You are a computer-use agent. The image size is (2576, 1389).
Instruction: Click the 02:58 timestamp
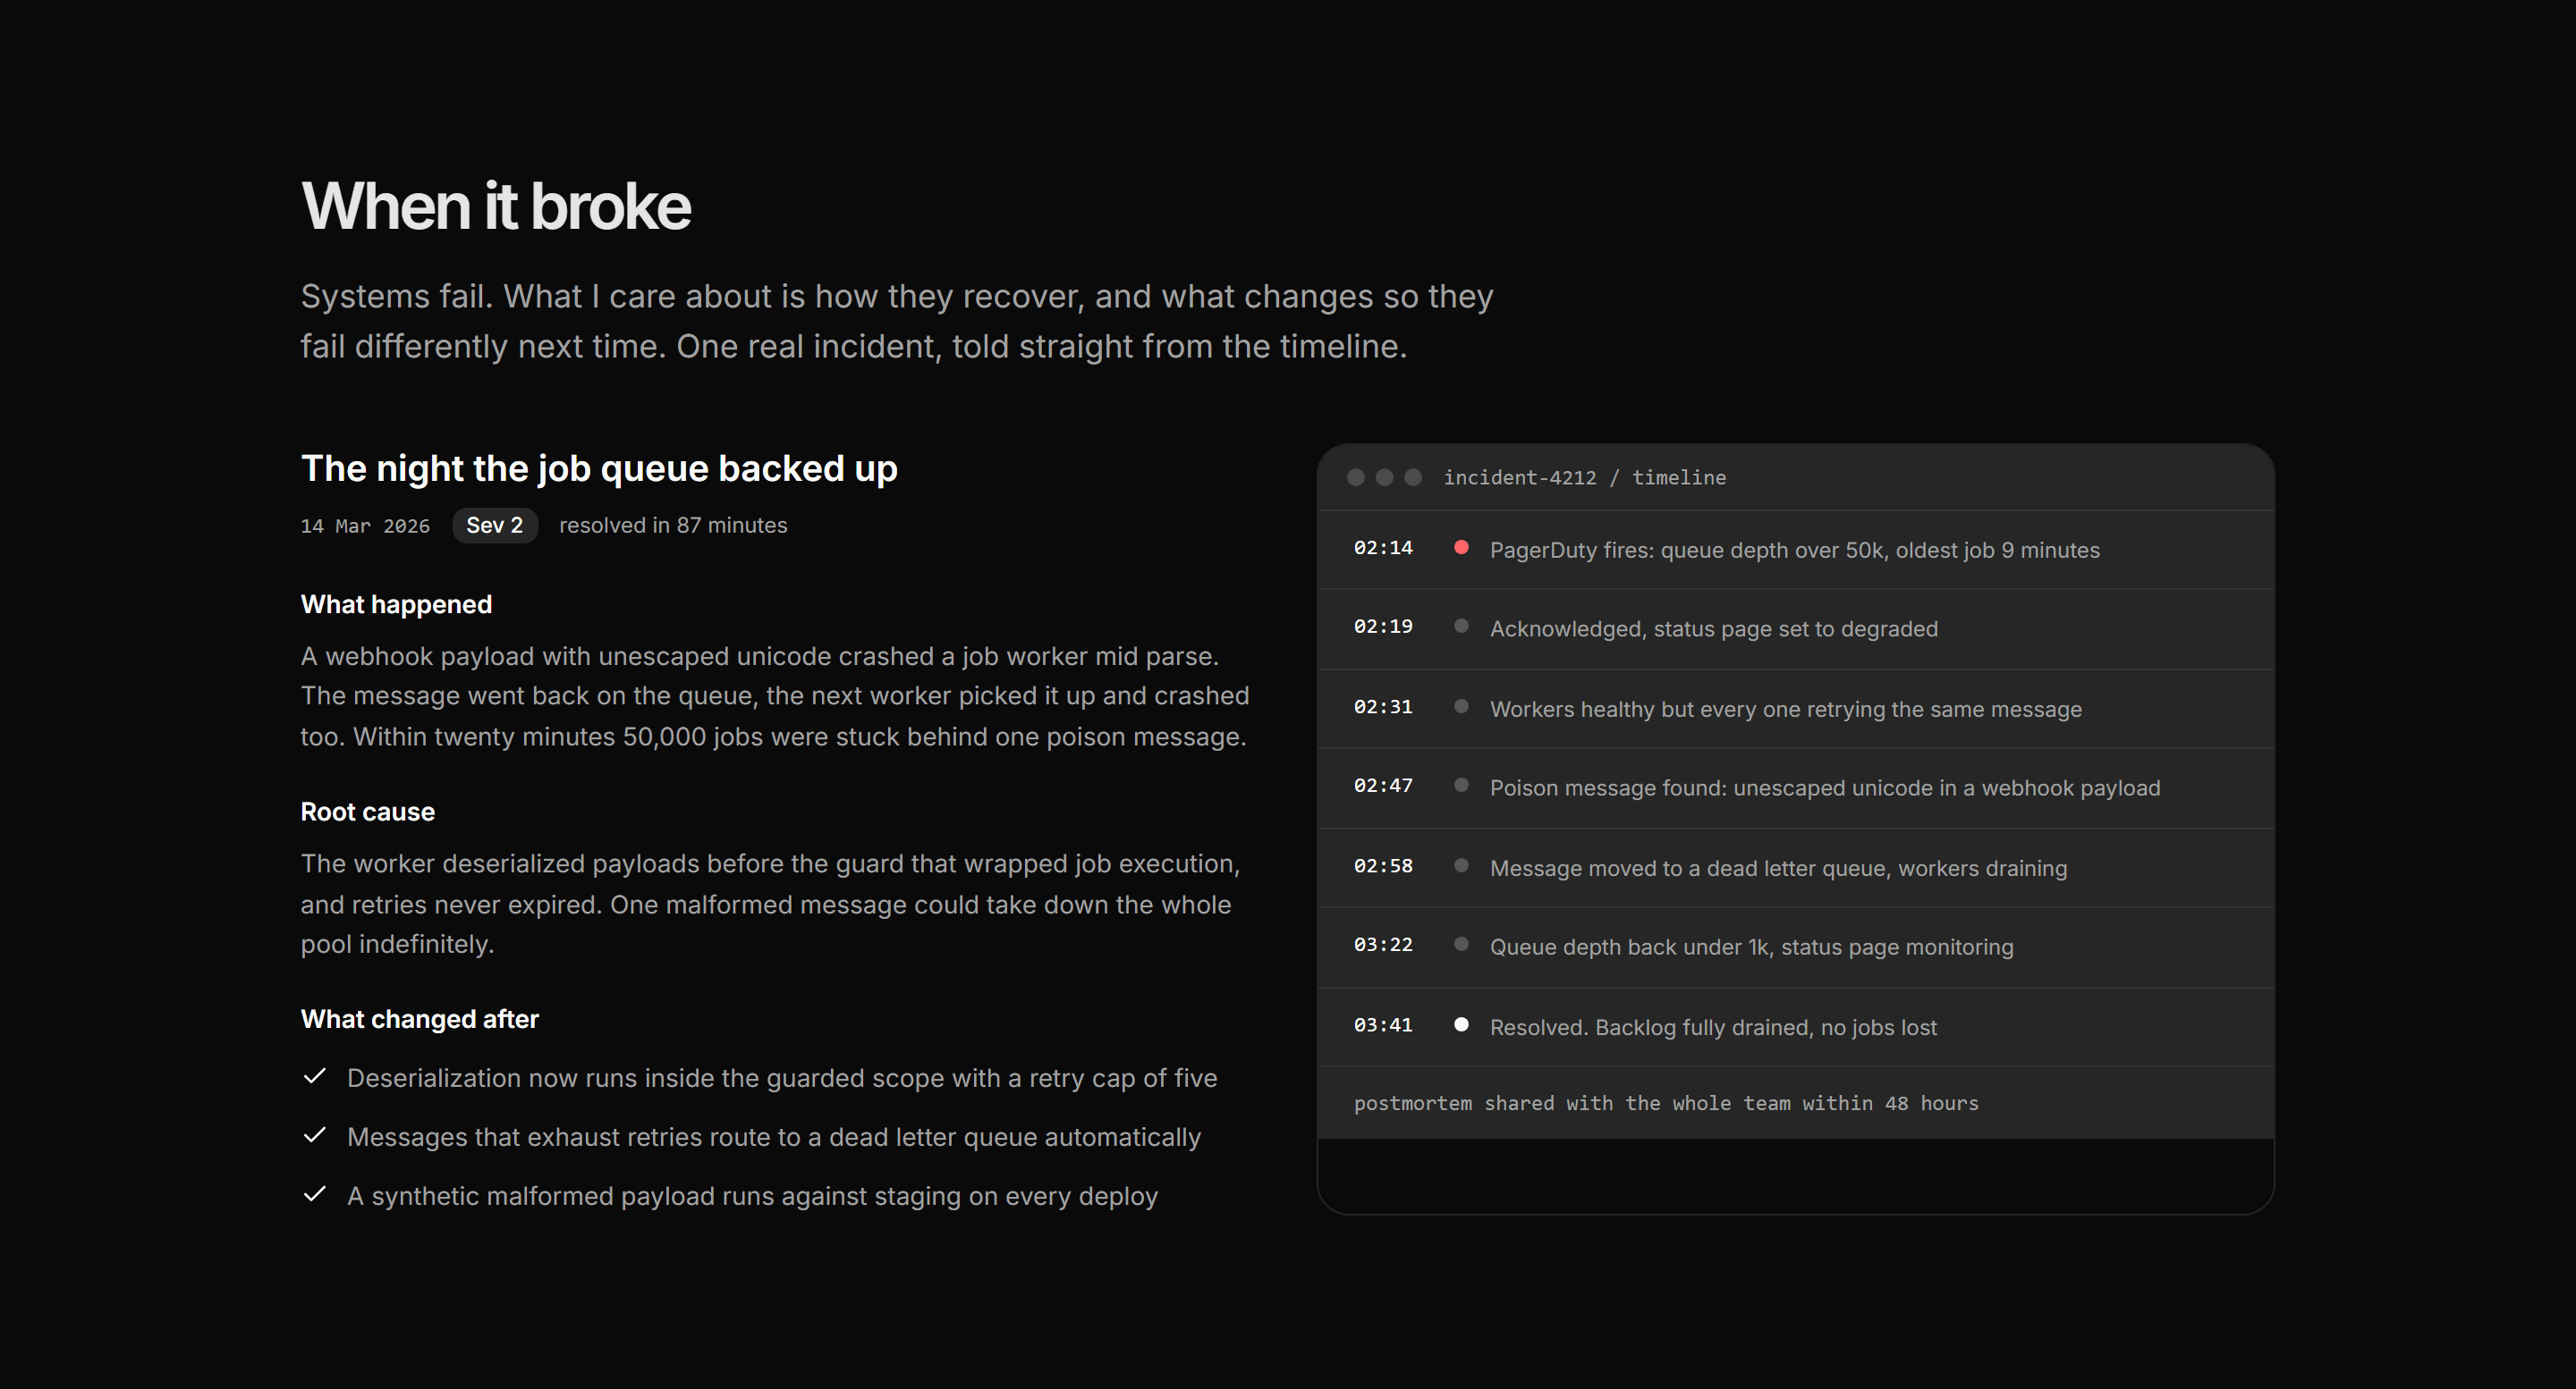(x=1383, y=865)
